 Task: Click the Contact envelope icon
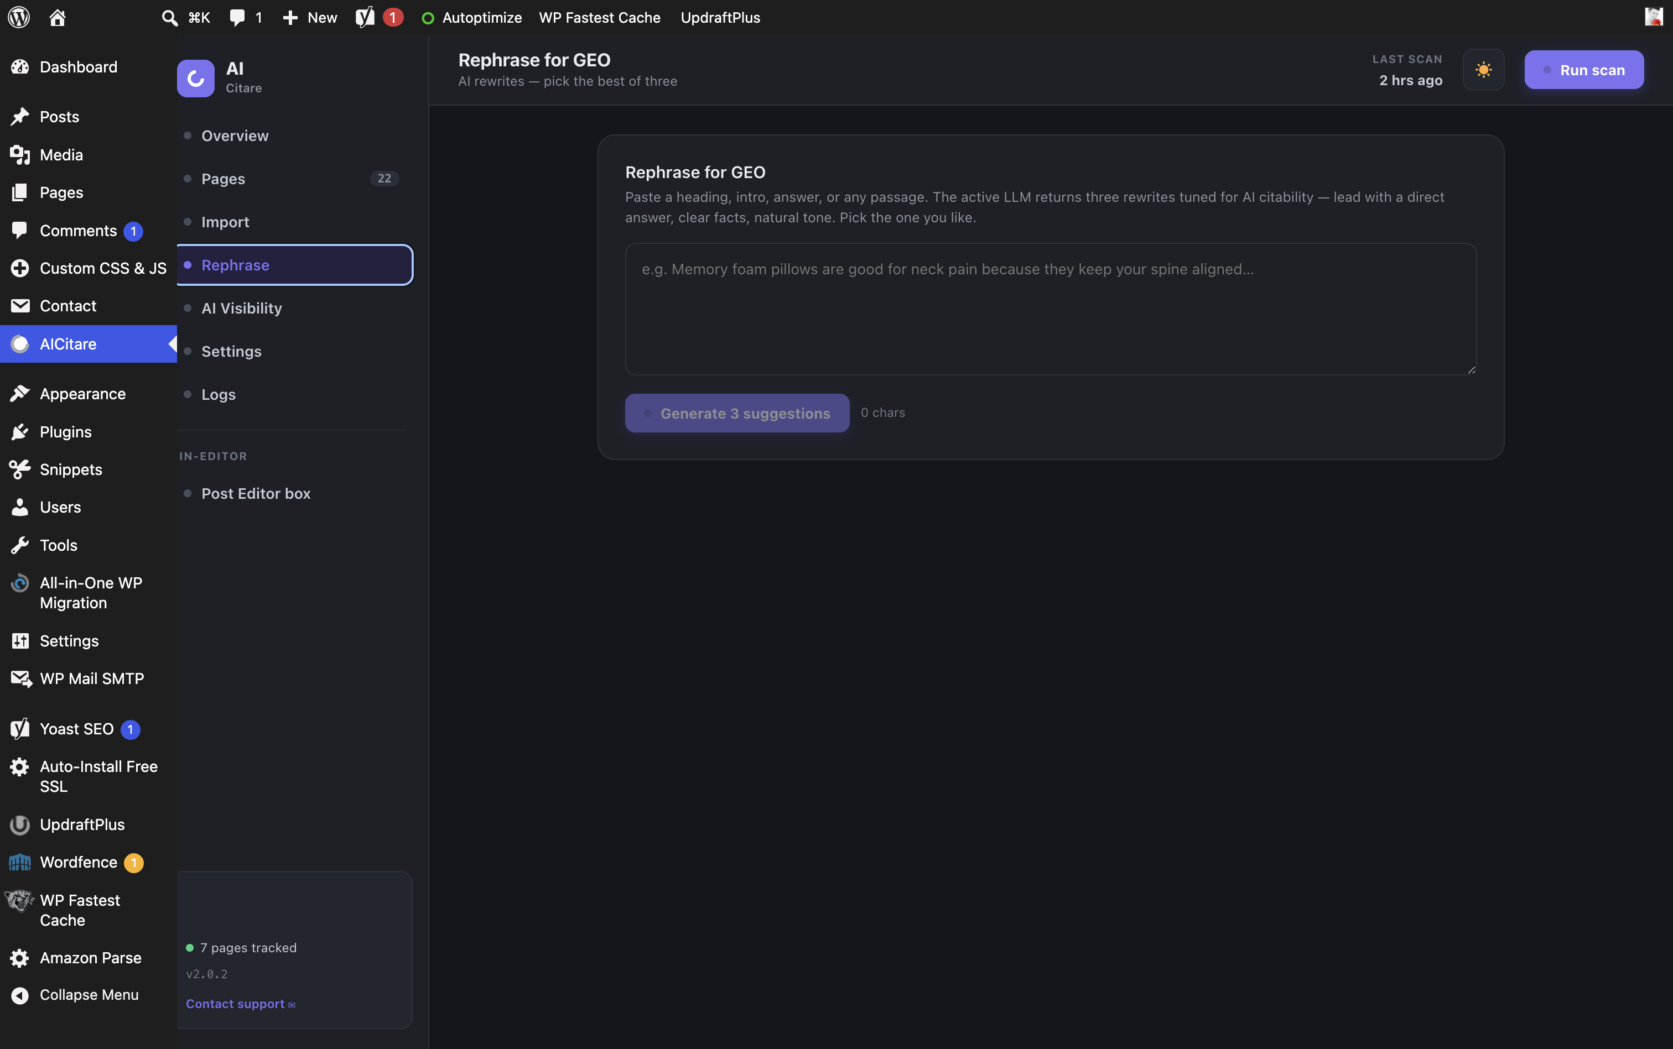point(20,306)
